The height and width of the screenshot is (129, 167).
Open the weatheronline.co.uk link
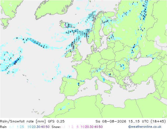coord(145,127)
